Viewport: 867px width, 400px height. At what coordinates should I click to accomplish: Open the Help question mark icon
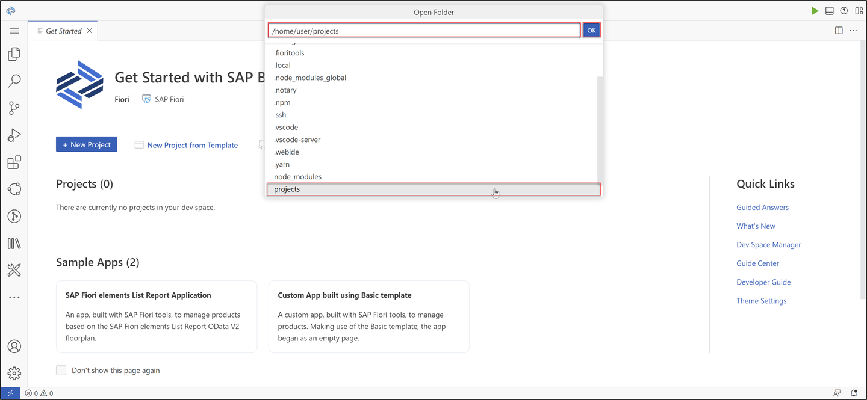coord(844,11)
